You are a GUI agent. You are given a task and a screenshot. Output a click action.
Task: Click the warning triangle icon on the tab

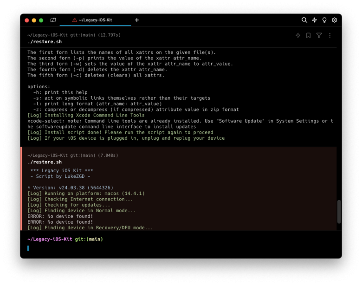pyautogui.click(x=74, y=20)
